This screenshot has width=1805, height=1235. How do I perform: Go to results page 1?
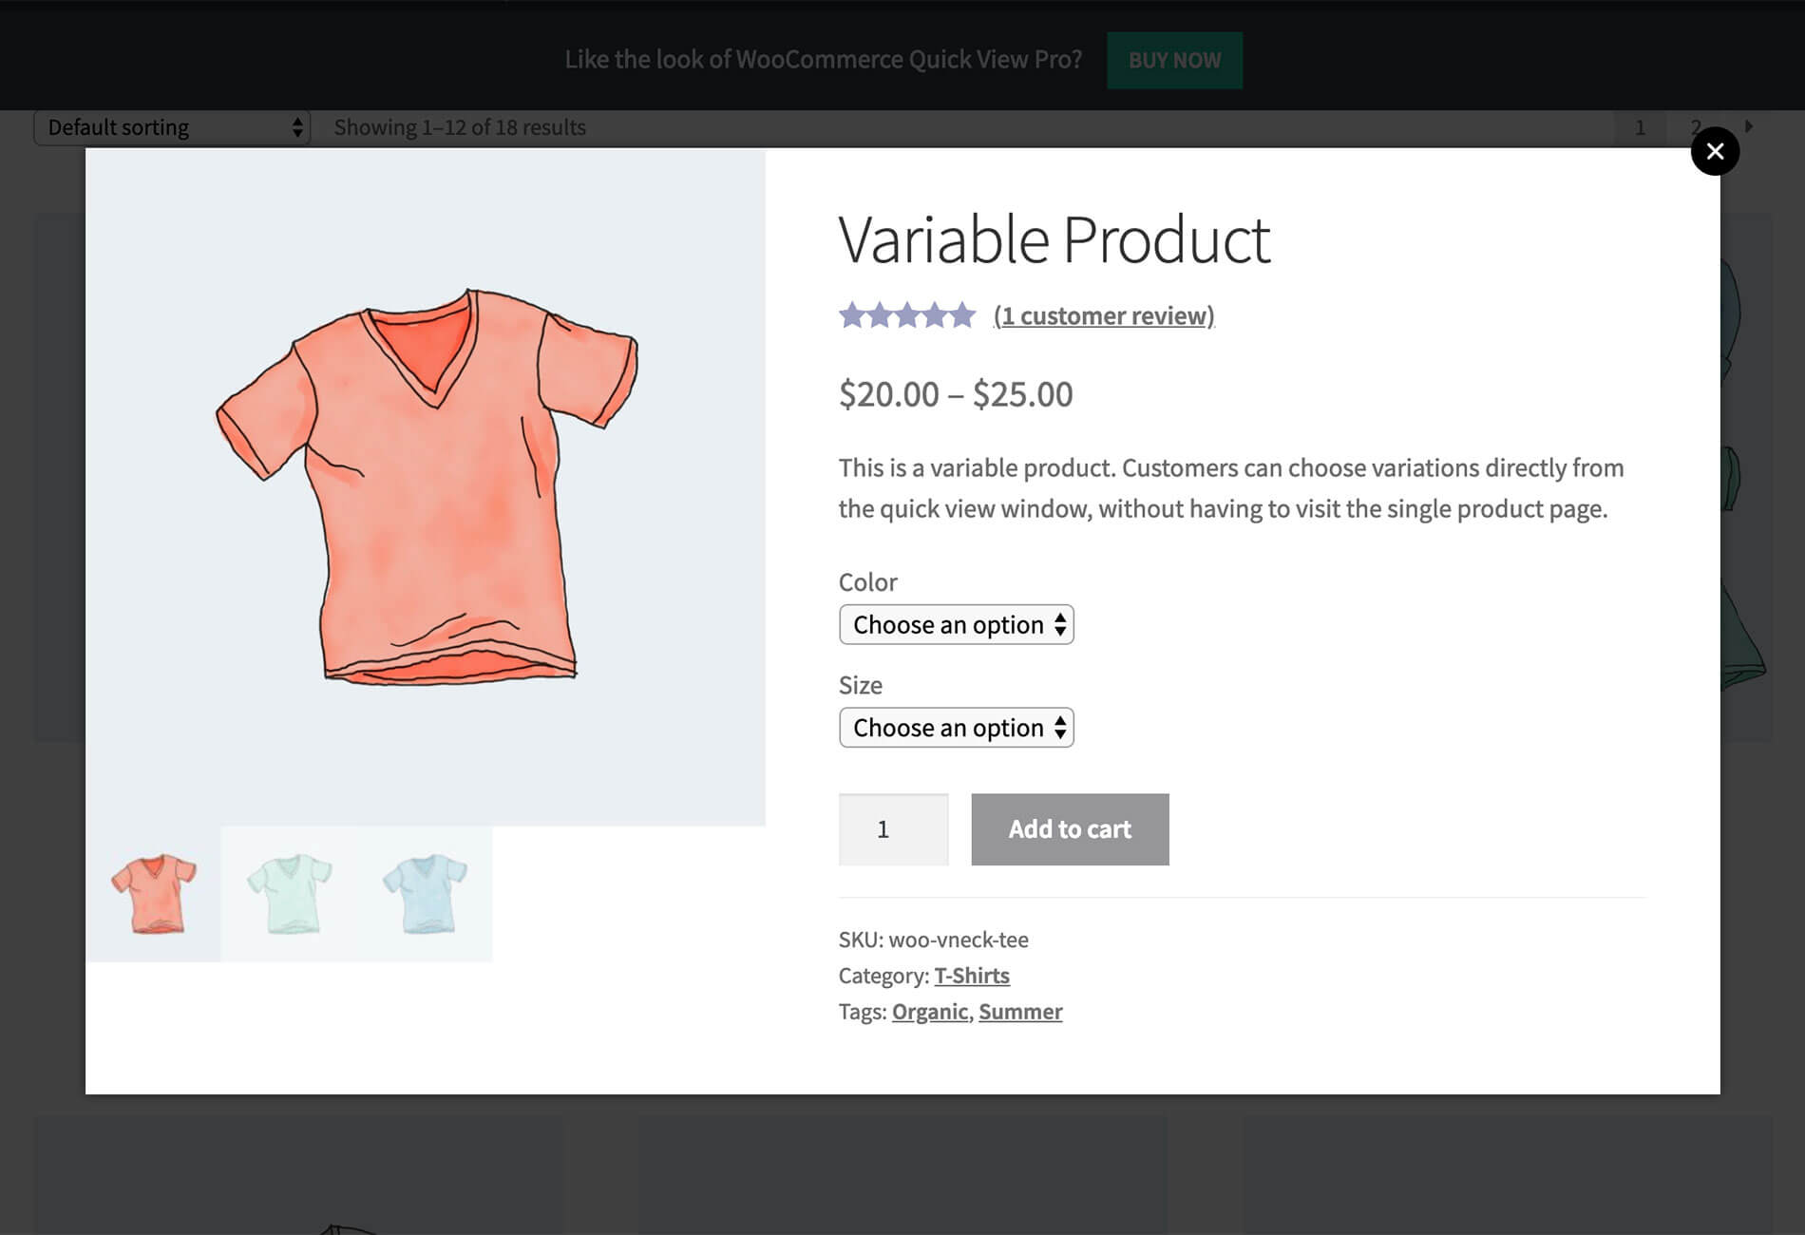click(1640, 127)
